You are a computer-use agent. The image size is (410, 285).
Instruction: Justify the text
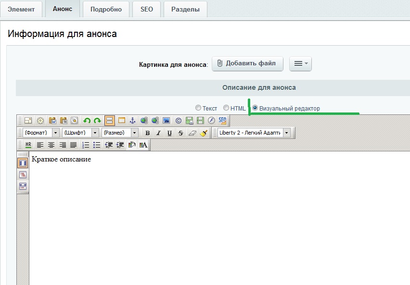point(74,145)
